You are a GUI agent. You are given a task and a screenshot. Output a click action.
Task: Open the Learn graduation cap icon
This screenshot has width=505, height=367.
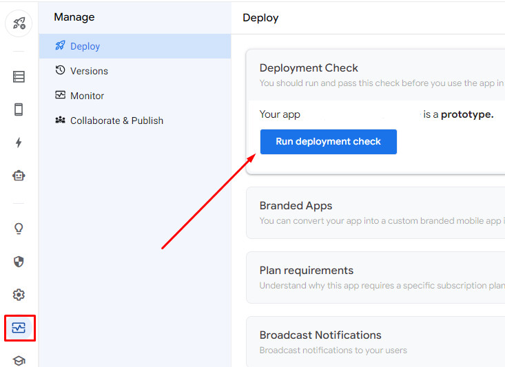point(19,359)
